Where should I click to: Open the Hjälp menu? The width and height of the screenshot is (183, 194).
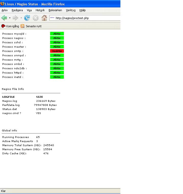coord(82,10)
